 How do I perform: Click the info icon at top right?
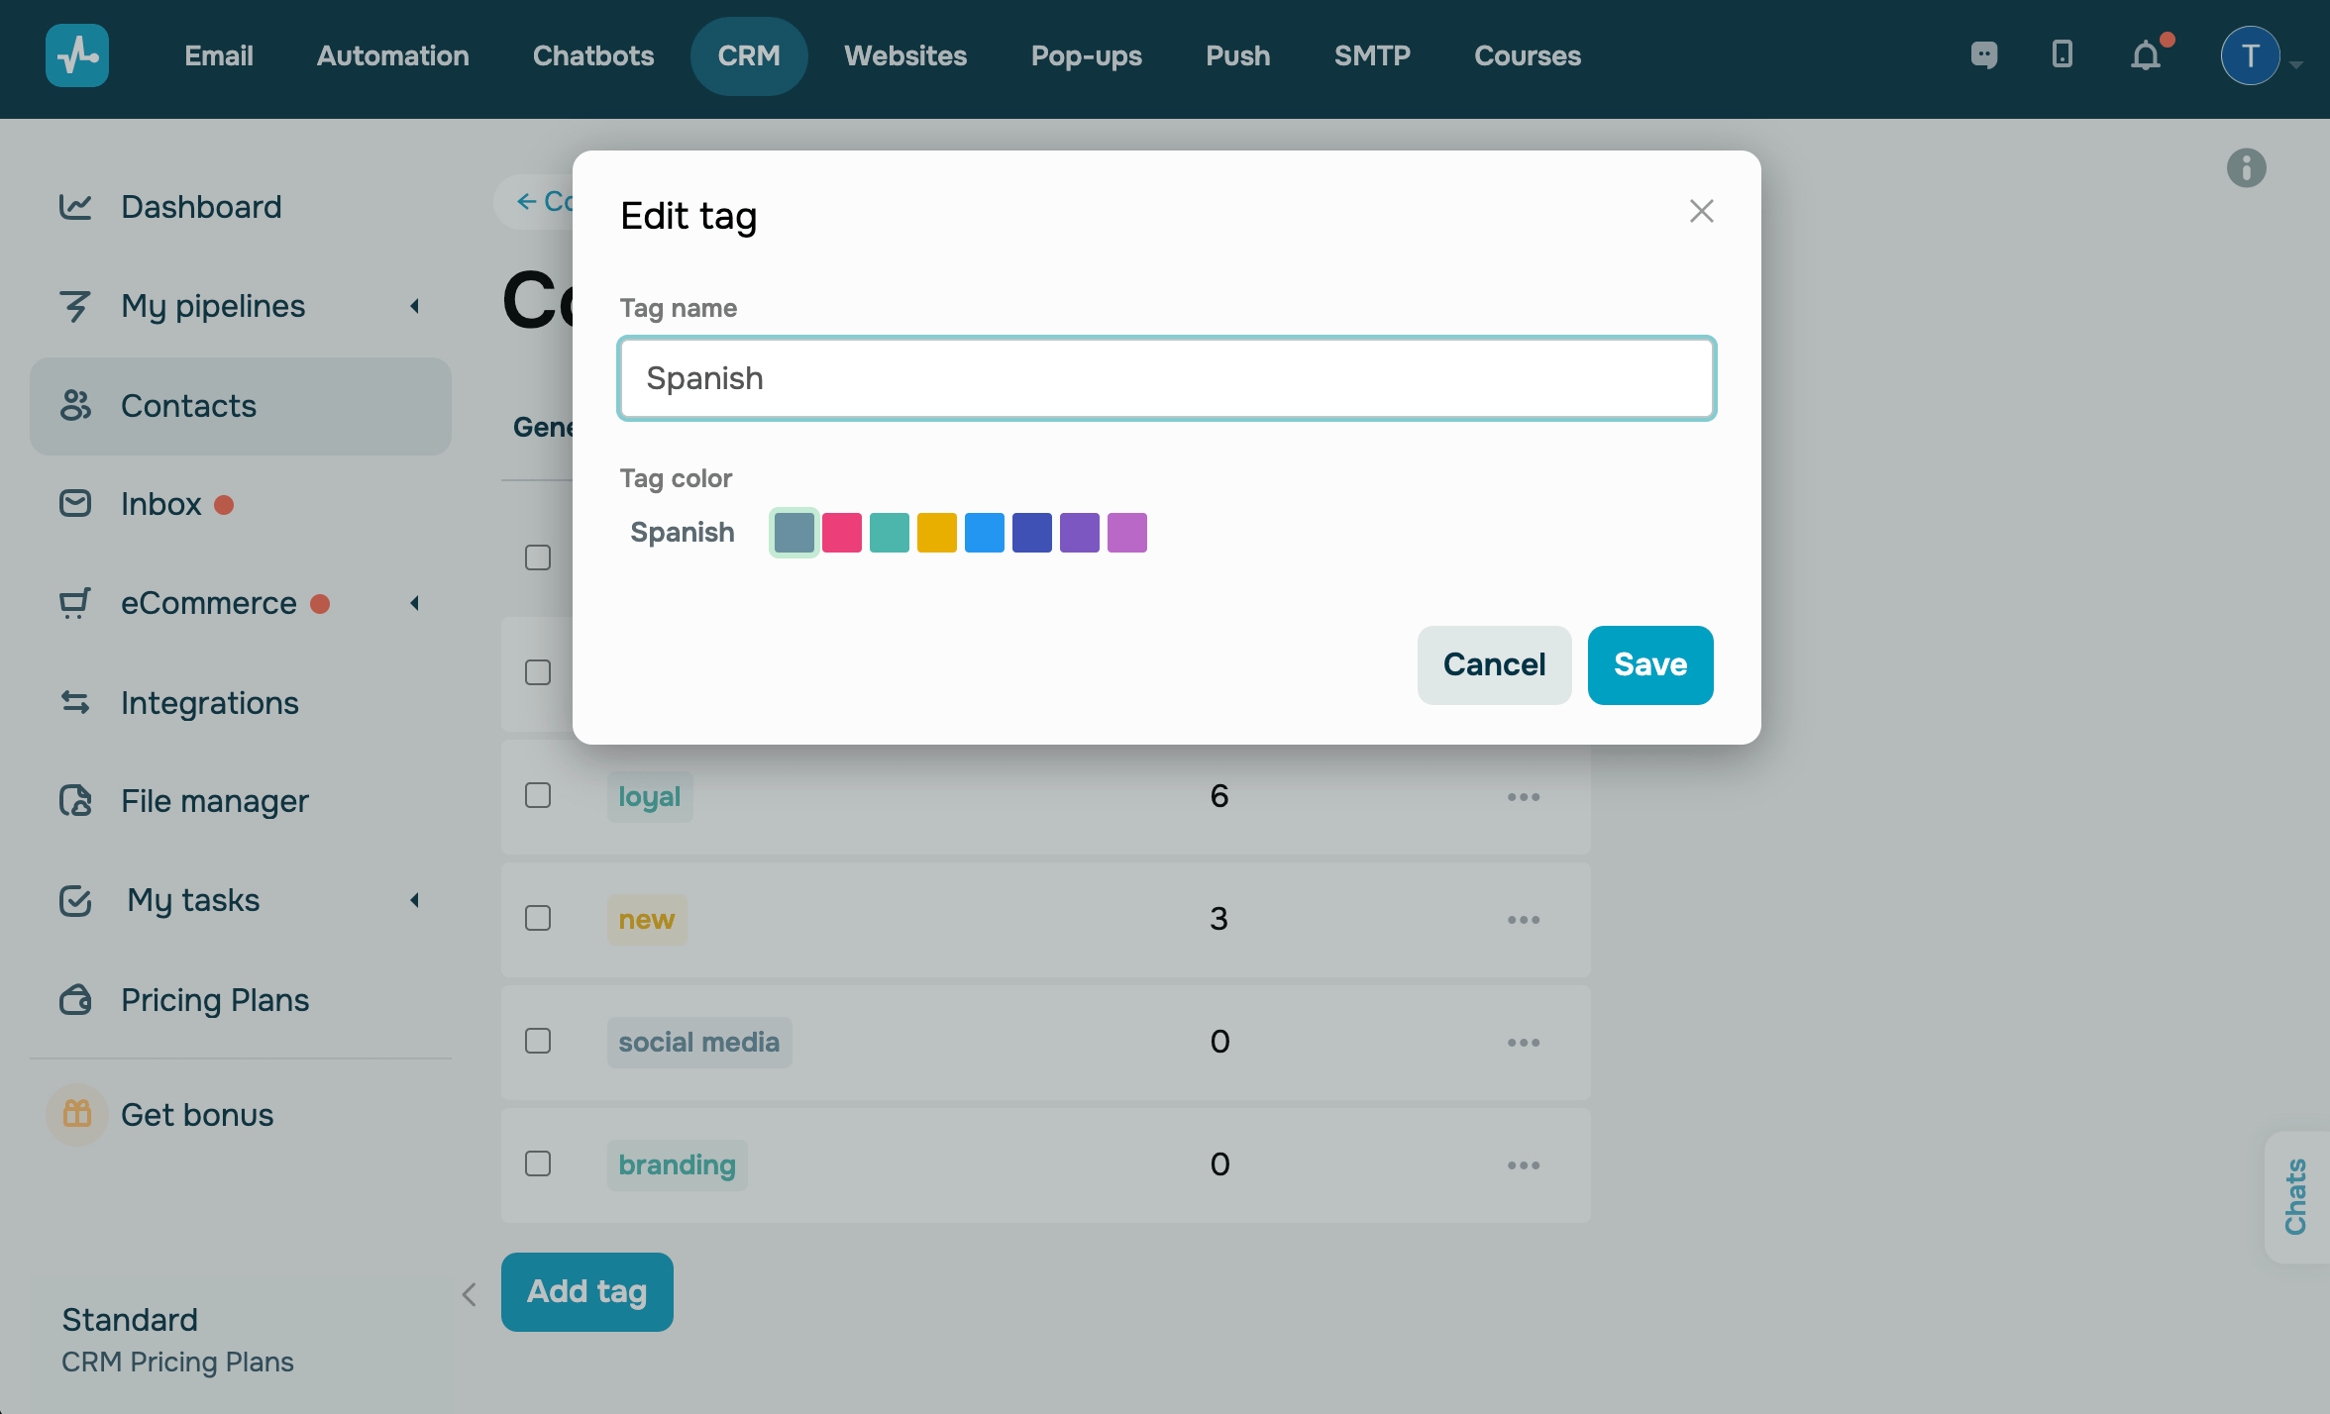coord(2246,167)
